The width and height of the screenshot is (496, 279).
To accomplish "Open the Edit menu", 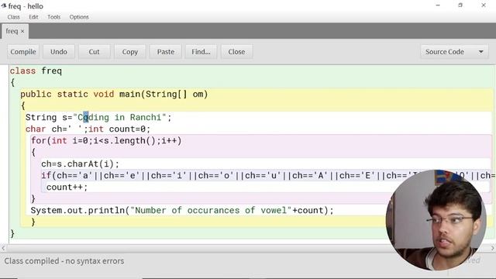I will (x=33, y=17).
